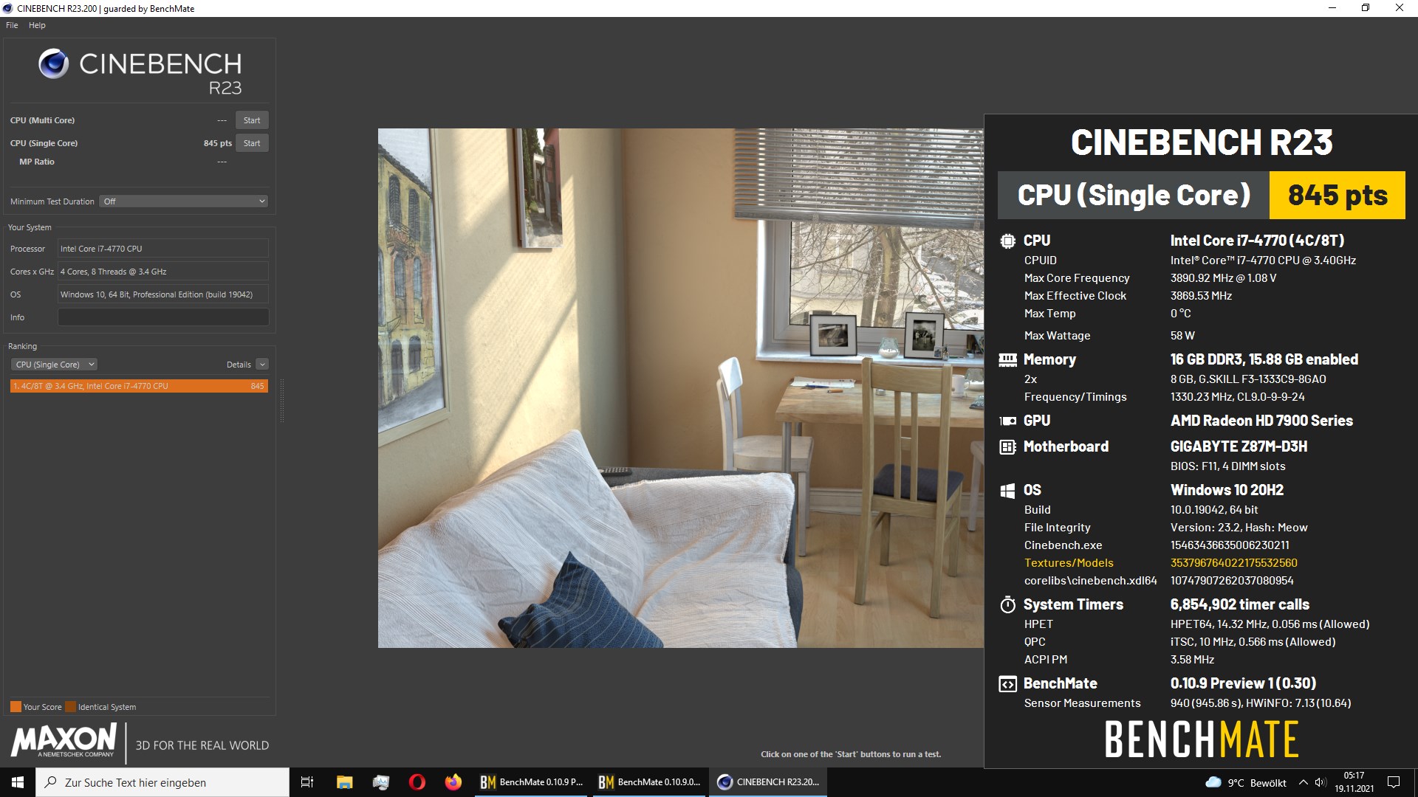Switch to BenchMate 0.10.9.0... taskbar window
This screenshot has height=797, width=1418.
(650, 782)
